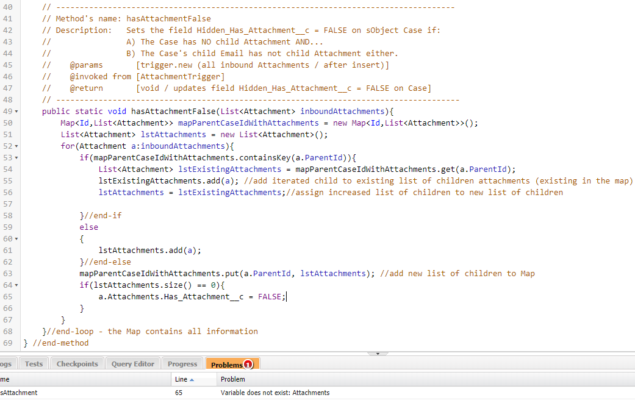Click the red error count badge on Problems
The image size is (635, 406).
pos(248,365)
